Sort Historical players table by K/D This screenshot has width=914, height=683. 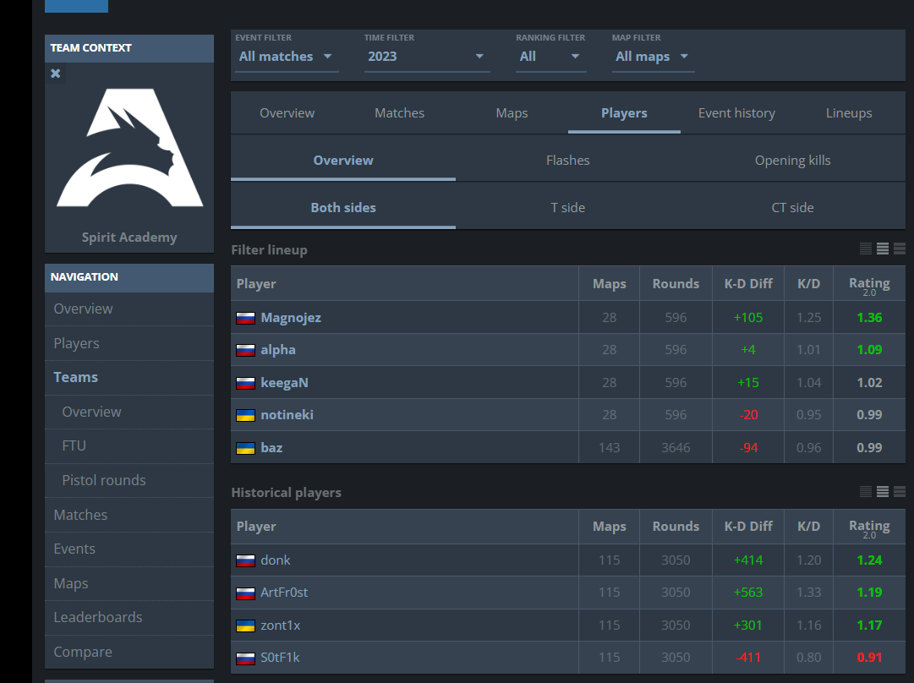(808, 527)
